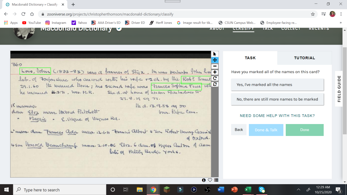Screen dimensions: 347x195
Task: Open the Windows notification center
Action: click(338, 190)
